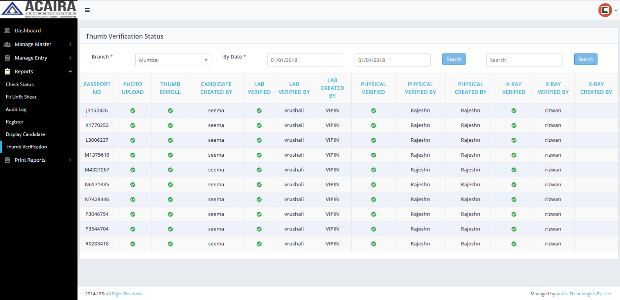Screen dimensions: 620x300
Task: Select Audit Log in the sidebar
Action: tap(16, 109)
